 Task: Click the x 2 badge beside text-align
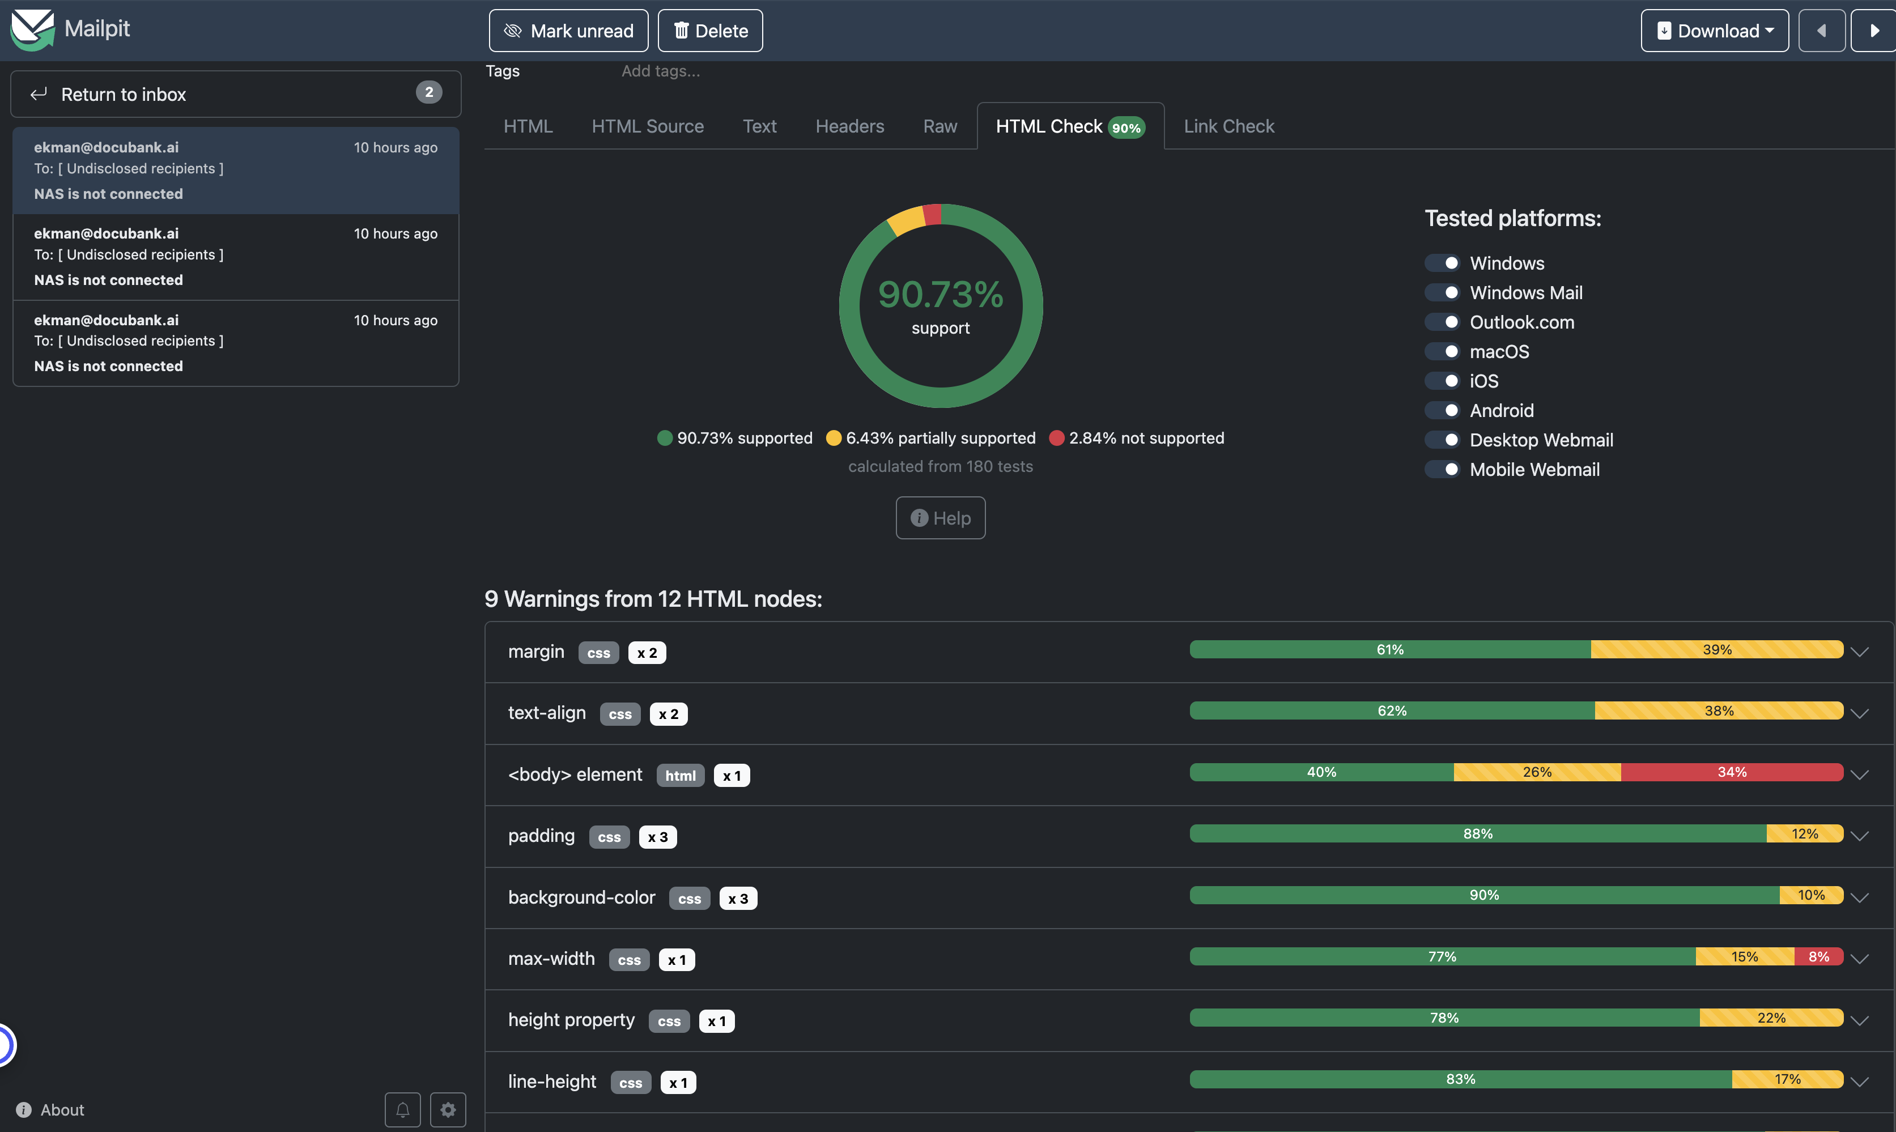pos(668,714)
